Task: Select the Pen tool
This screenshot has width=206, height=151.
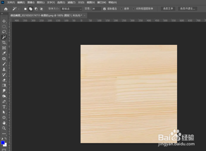Action: pos(4,102)
